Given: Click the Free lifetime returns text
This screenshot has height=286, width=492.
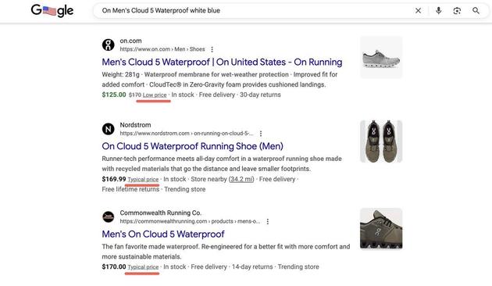Looking at the screenshot, I should point(130,189).
